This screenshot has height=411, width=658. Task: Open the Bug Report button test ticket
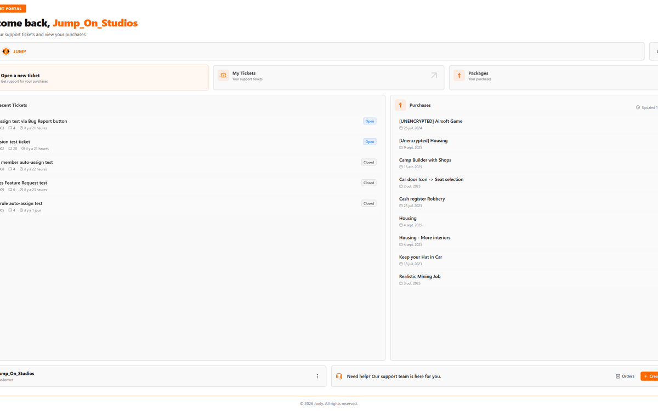[x=189, y=124]
